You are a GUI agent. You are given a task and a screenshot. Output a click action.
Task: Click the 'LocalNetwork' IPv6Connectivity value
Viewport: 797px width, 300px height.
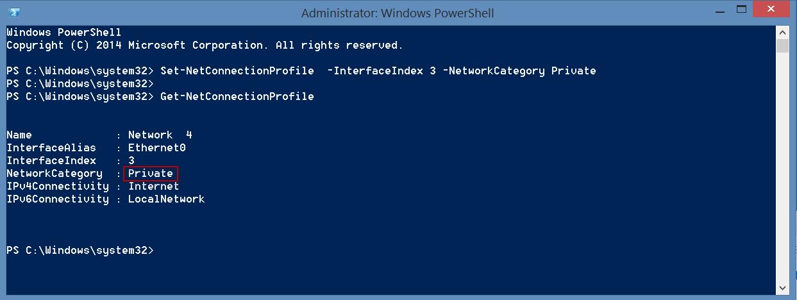[x=167, y=199]
